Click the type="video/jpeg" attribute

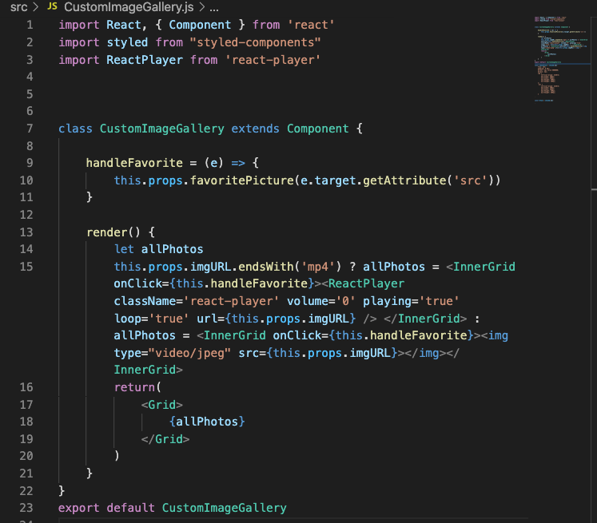[x=172, y=353]
